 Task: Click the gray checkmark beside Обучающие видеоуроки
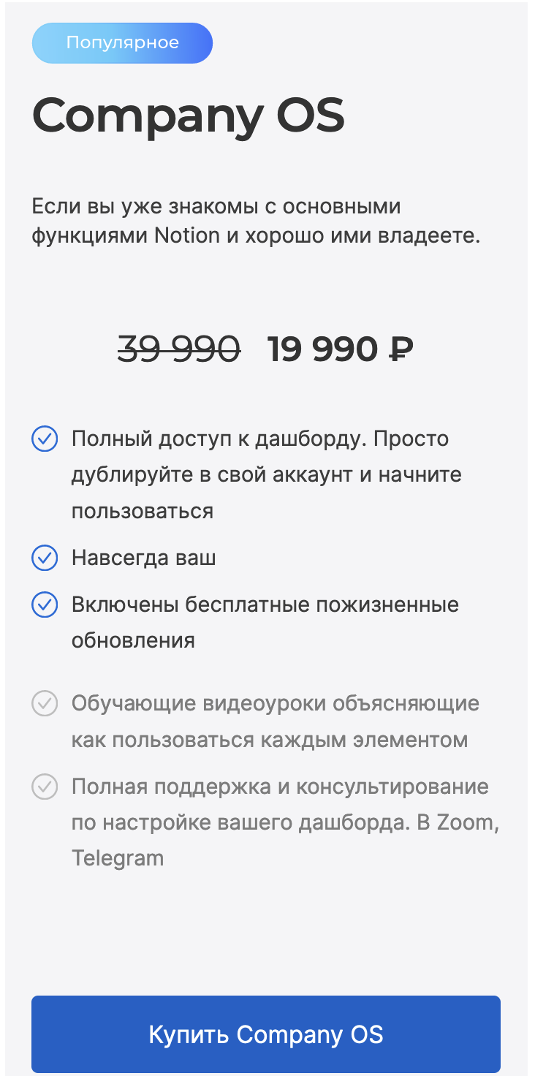[x=45, y=704]
